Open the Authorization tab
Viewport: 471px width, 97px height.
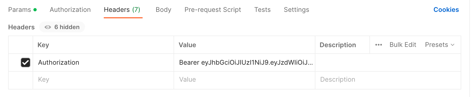(70, 10)
